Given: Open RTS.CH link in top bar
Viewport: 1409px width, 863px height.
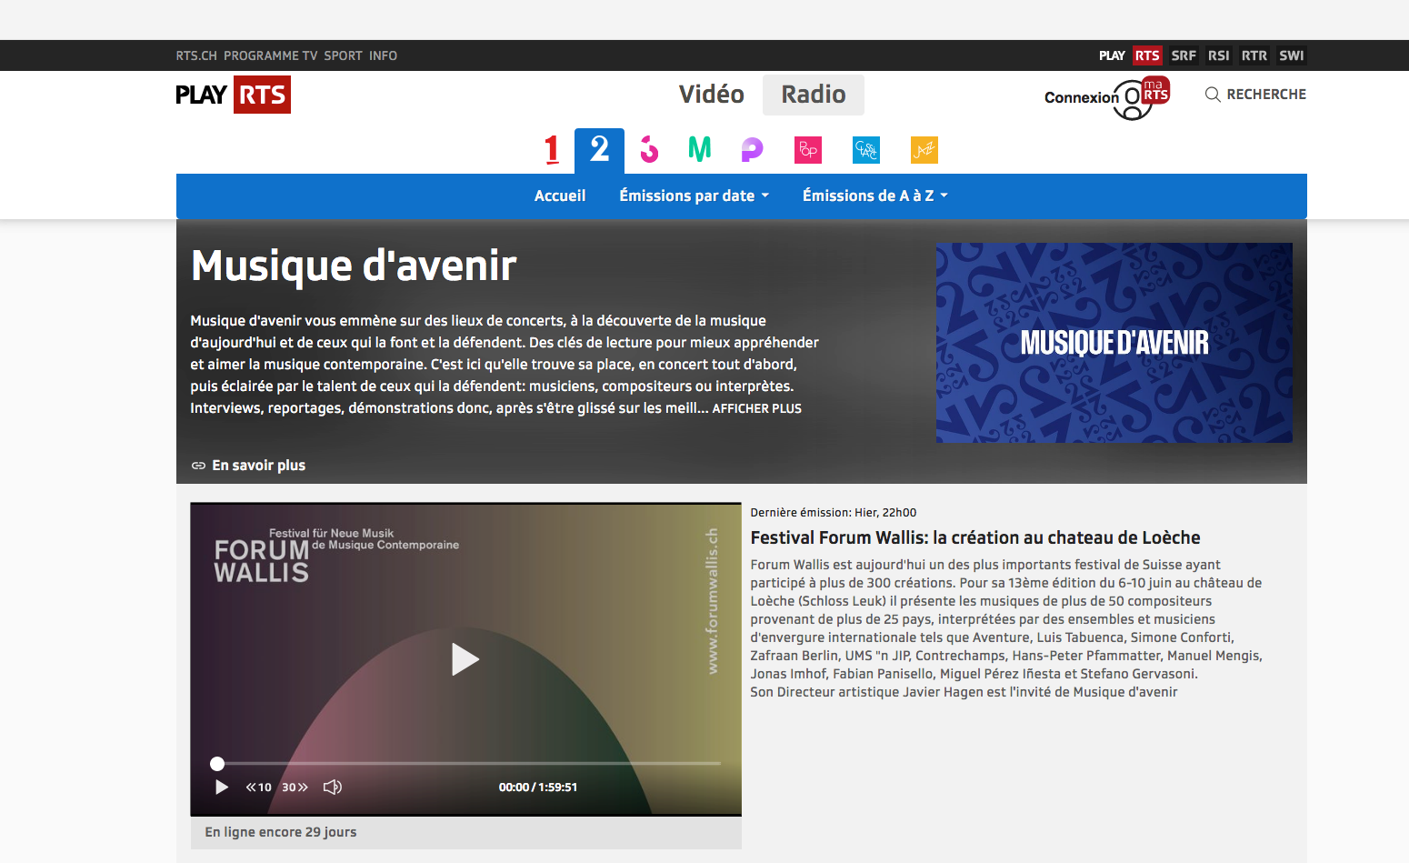Looking at the screenshot, I should click(196, 55).
